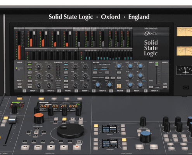192x155 pixels.
Task: Toggle the monitoring CUT button
Action: (154, 147)
